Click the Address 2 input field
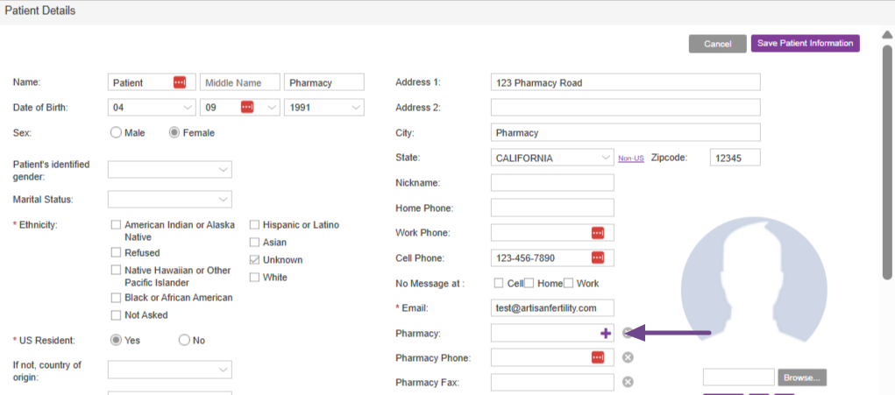895x395 pixels. 625,108
